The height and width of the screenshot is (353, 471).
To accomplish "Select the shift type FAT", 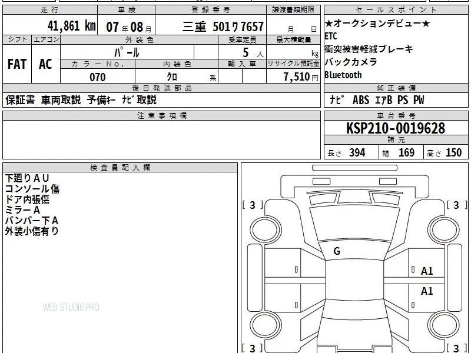I will click(17, 64).
